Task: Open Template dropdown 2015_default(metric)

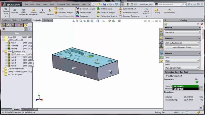Action: coord(182,43)
